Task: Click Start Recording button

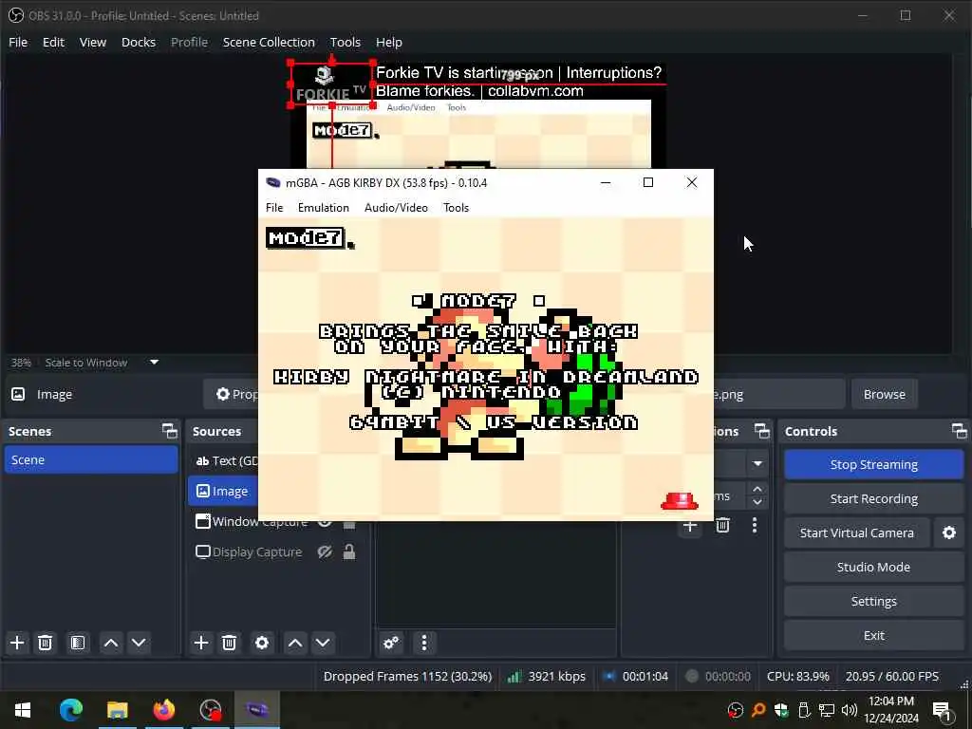Action: 873,498
